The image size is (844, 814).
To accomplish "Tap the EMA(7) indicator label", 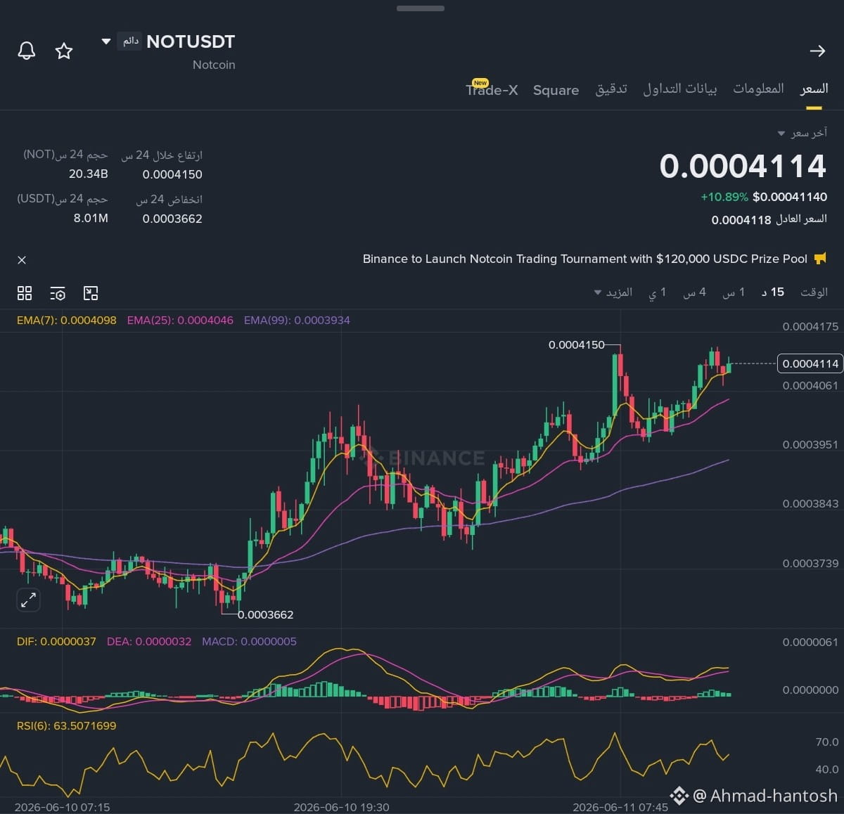I will (67, 321).
